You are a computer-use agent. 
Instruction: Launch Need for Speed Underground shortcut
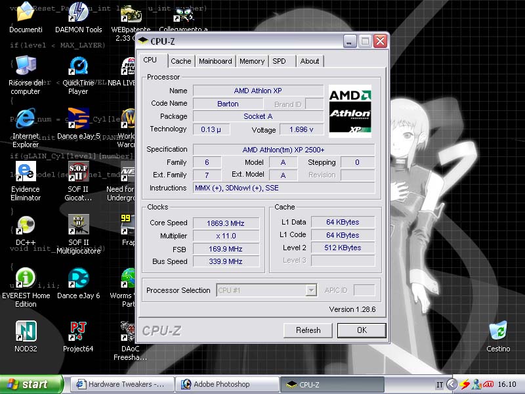pyautogui.click(x=128, y=171)
